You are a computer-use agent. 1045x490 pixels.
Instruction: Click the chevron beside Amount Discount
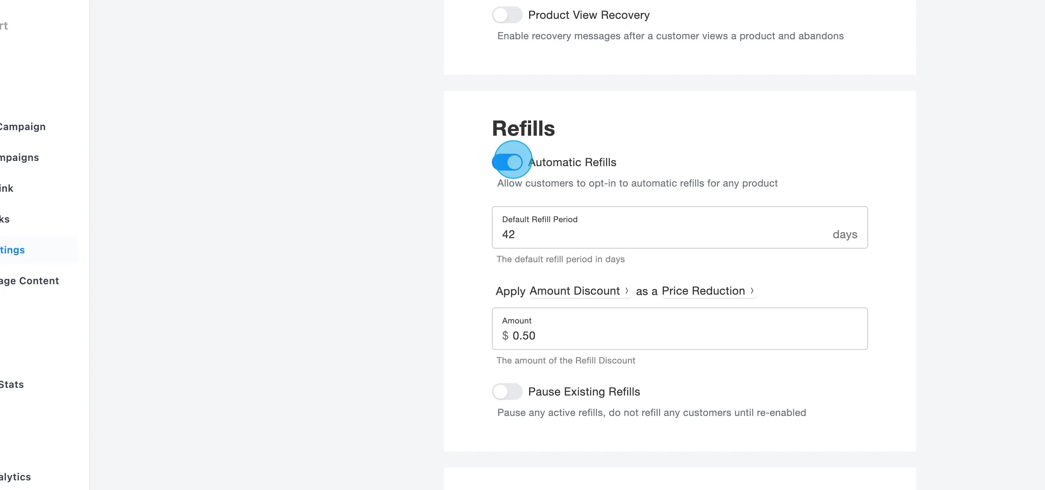pyautogui.click(x=627, y=290)
